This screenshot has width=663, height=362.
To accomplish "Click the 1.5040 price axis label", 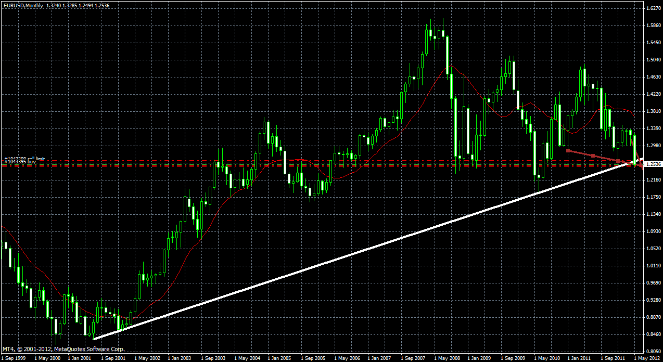I will 654,60.
